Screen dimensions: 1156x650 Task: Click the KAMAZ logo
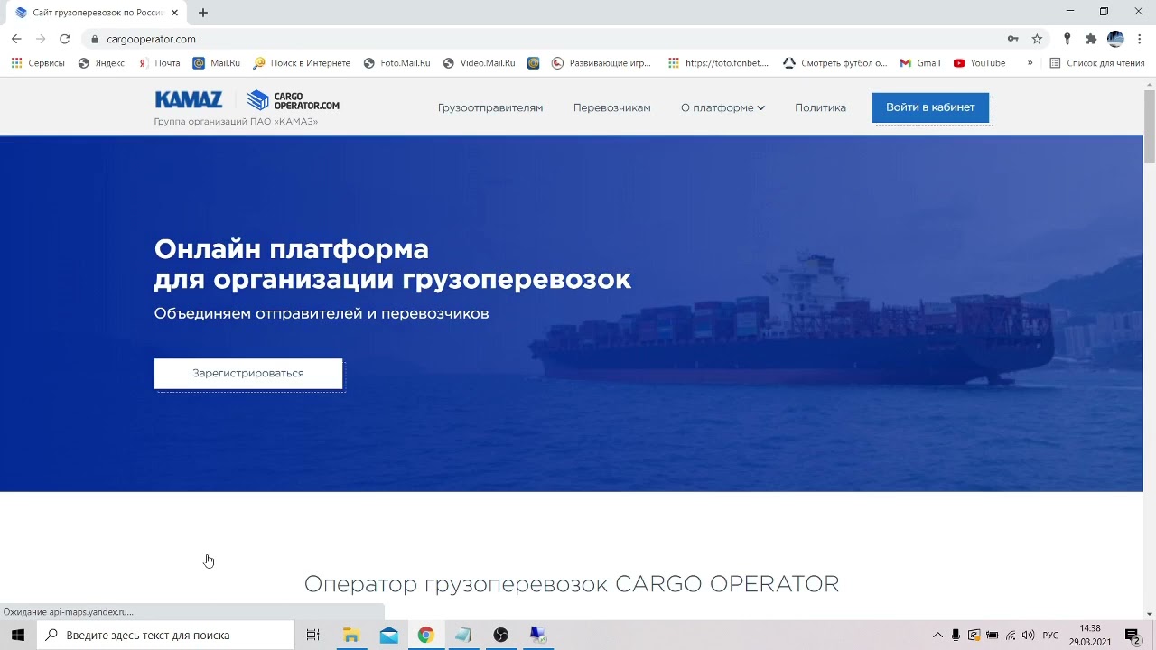pyautogui.click(x=189, y=100)
